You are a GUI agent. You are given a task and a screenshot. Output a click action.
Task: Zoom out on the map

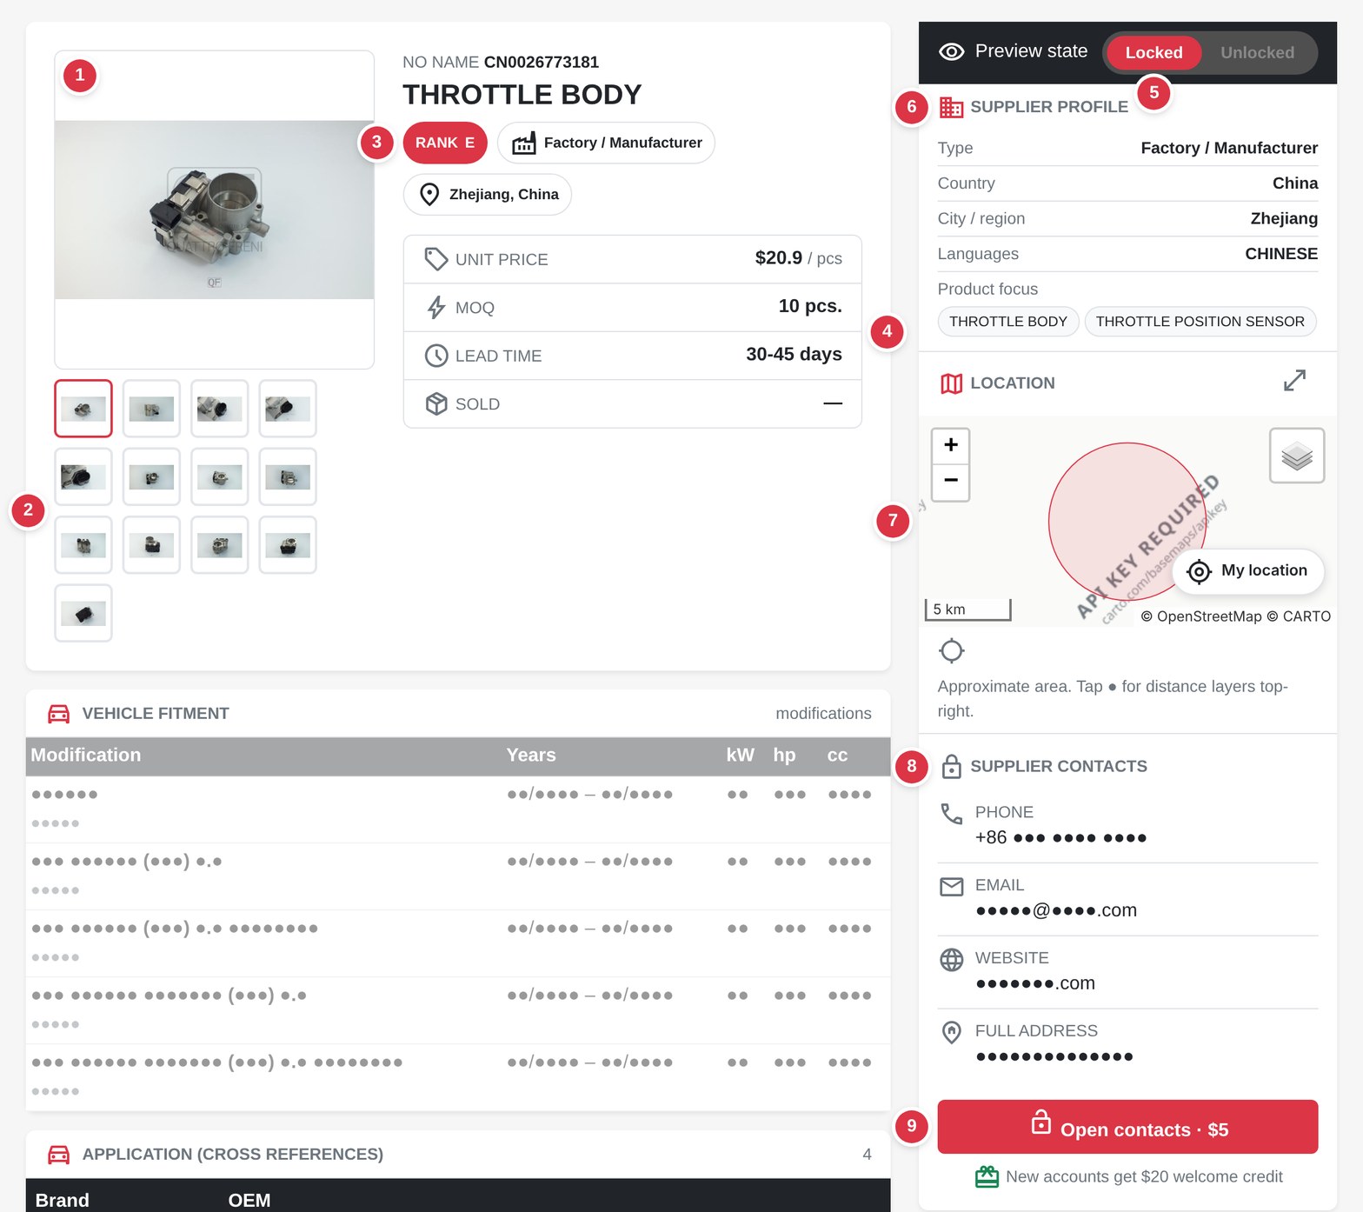pos(951,481)
